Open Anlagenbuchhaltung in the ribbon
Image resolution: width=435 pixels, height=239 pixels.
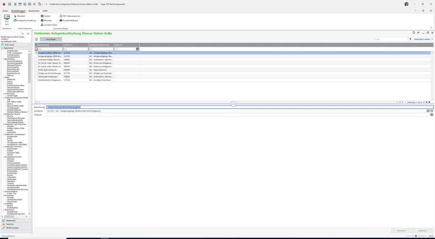[x=25, y=20]
